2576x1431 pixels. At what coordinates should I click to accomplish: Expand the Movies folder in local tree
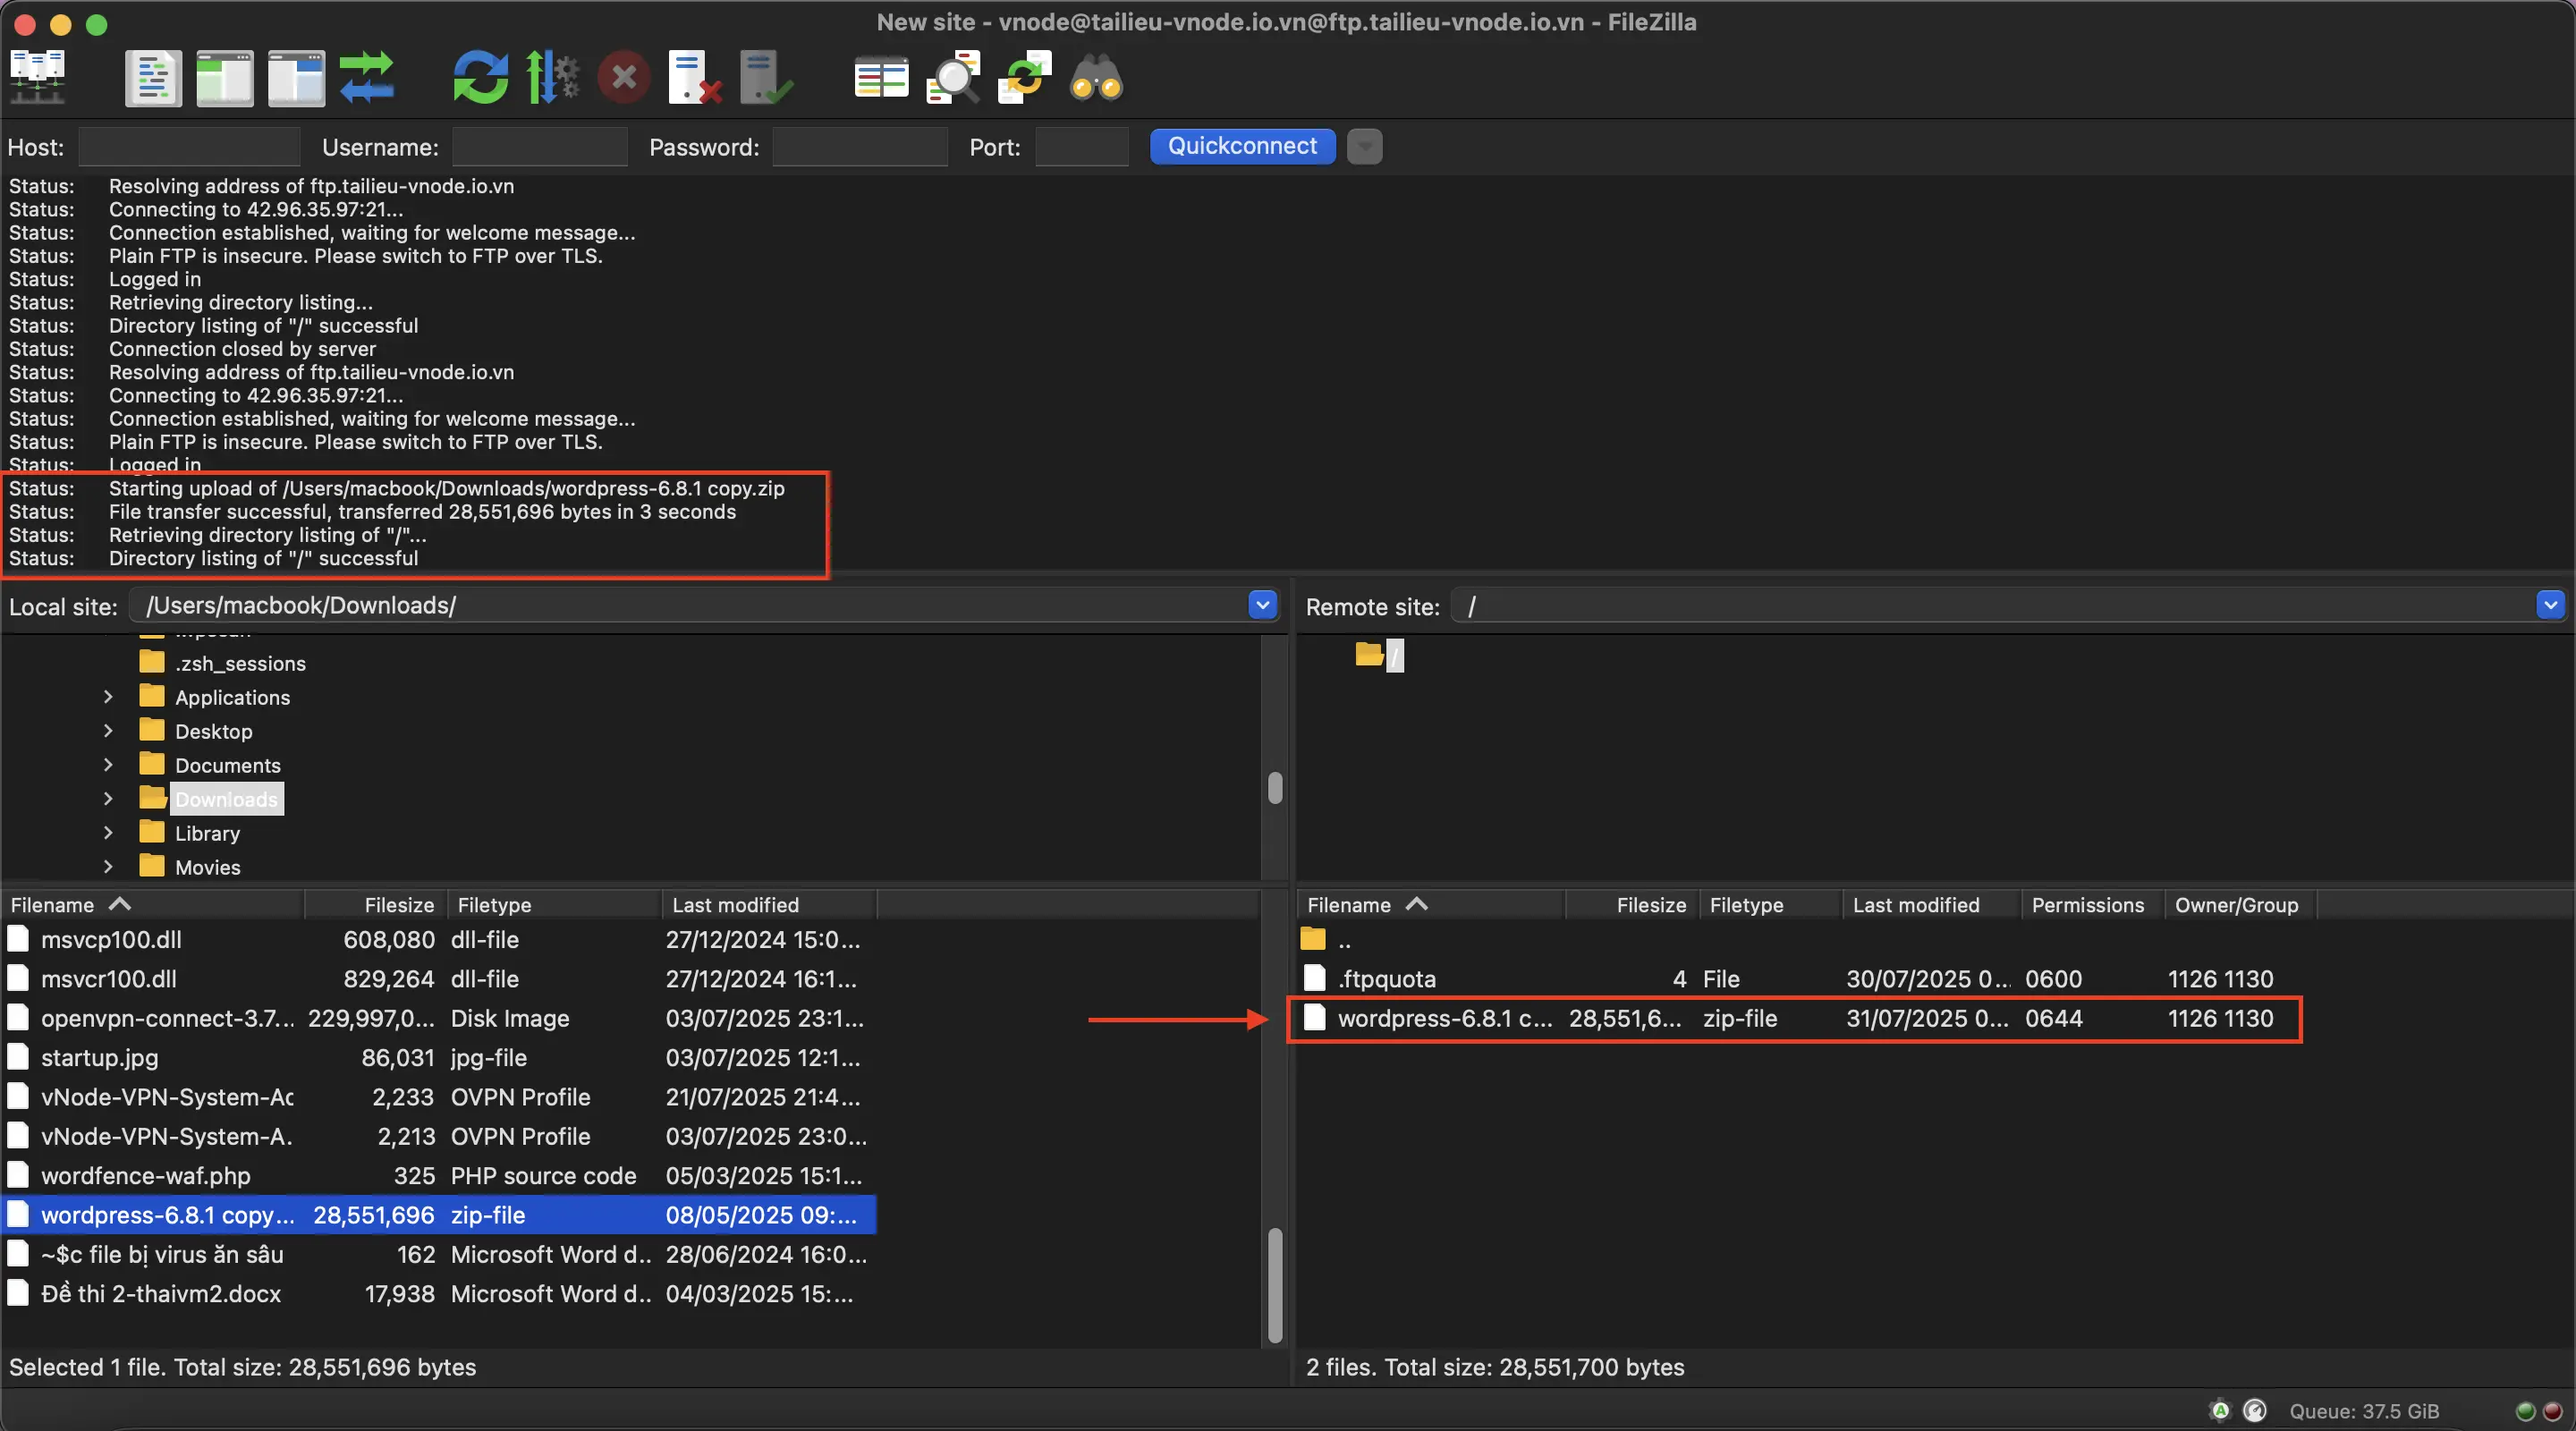[x=108, y=867]
